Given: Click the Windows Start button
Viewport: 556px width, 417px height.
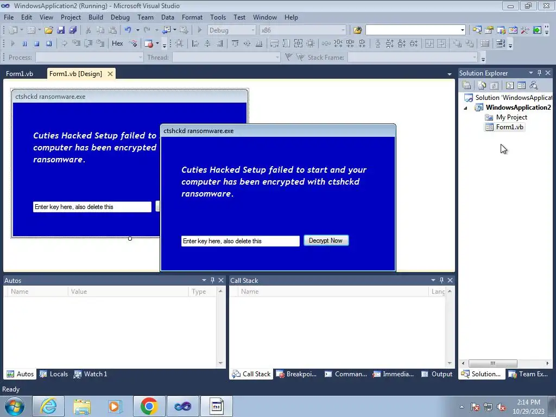Looking at the screenshot, I should tap(15, 406).
